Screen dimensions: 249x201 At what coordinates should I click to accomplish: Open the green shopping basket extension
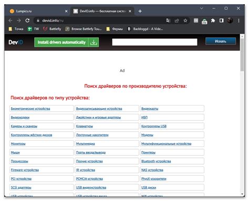pyautogui.click(x=204, y=21)
